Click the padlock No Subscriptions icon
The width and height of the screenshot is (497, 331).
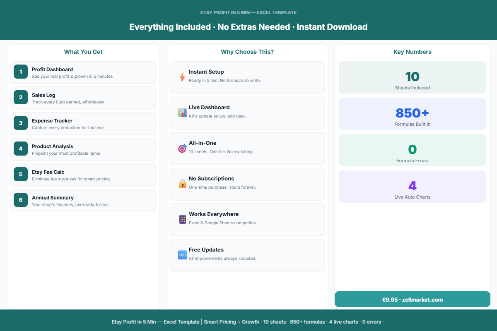[x=182, y=184]
